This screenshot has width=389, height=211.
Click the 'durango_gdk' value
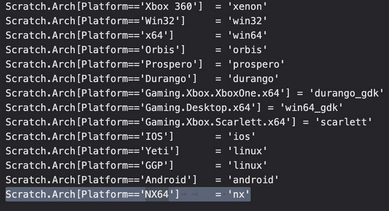(x=346, y=93)
